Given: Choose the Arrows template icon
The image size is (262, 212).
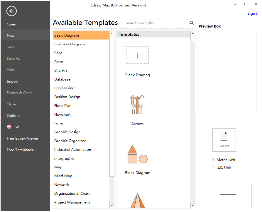Looking at the screenshot, I should (x=137, y=105).
